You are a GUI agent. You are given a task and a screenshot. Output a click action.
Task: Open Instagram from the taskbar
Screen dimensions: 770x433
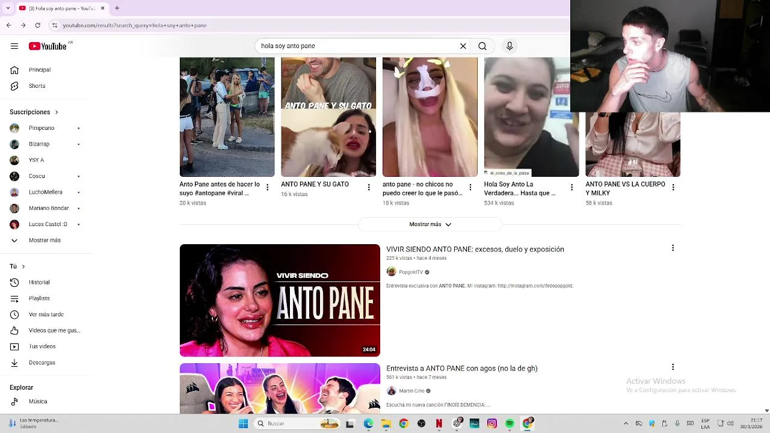click(x=492, y=423)
